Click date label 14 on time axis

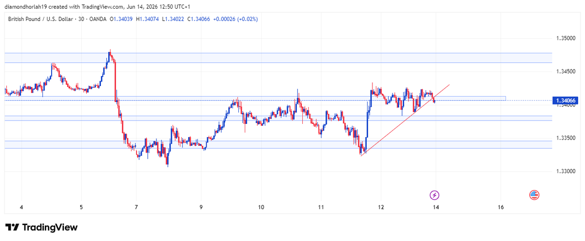click(436, 207)
